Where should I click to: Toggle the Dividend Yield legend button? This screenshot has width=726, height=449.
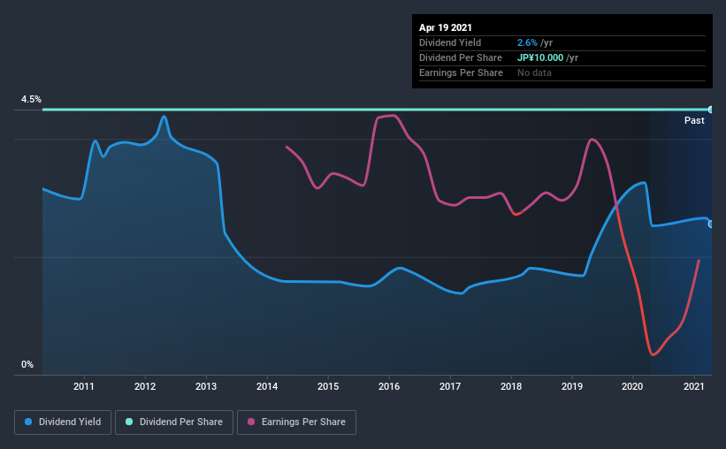(63, 422)
